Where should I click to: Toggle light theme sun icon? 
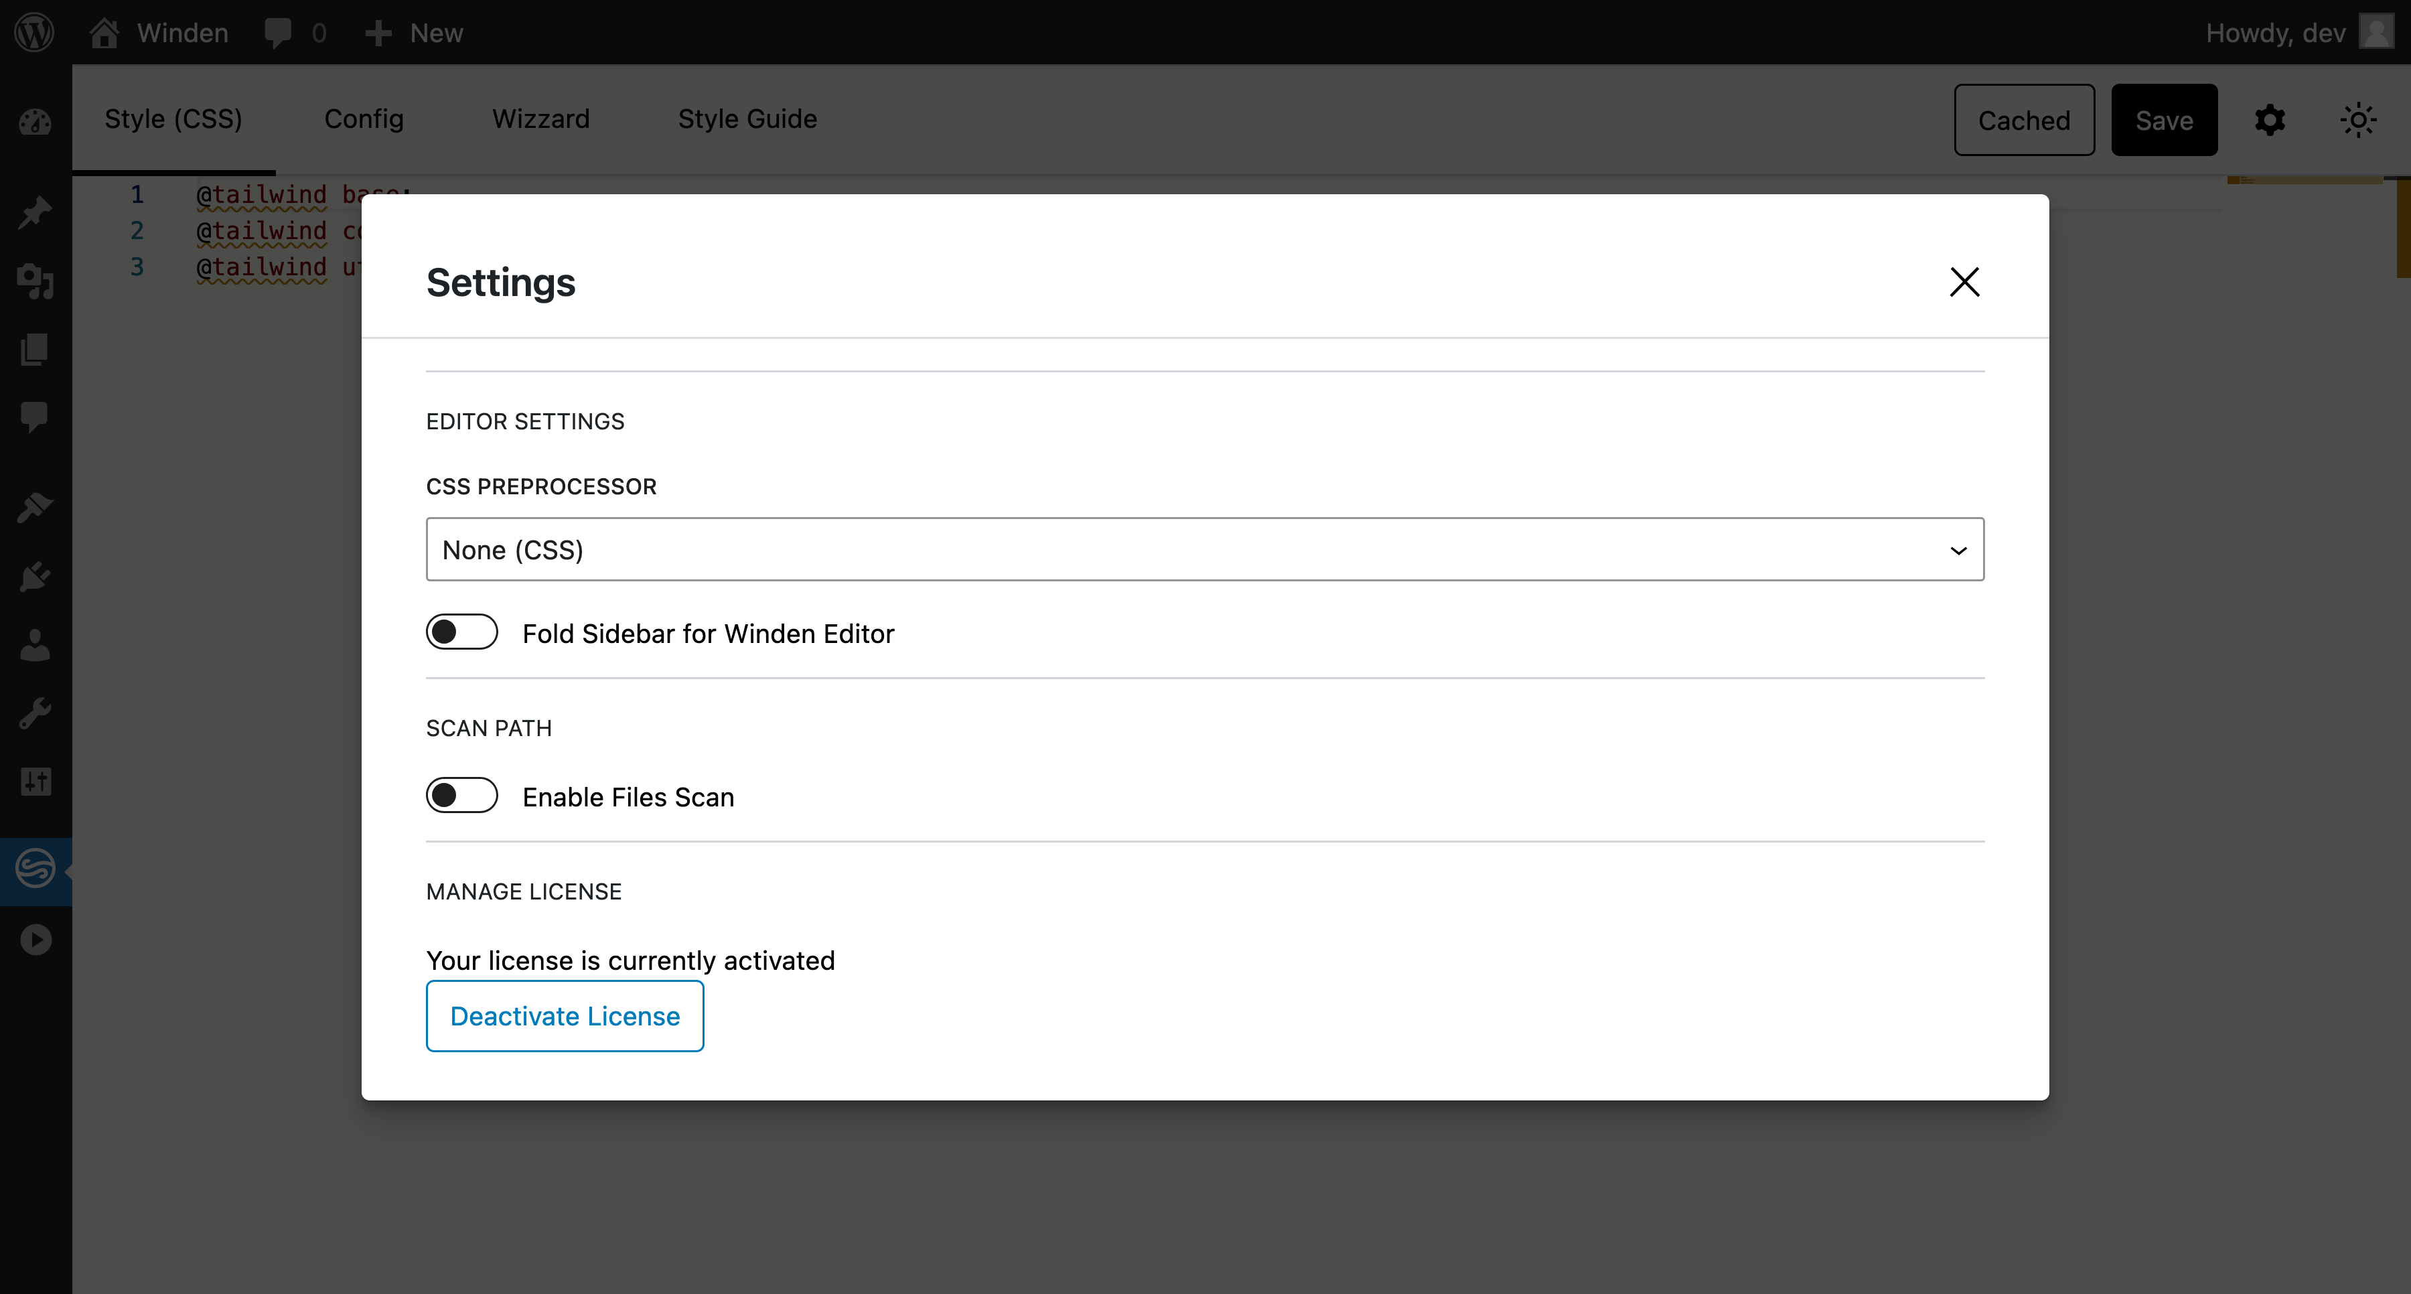(2357, 120)
